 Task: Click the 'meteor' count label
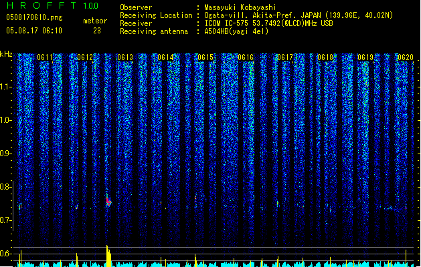click(95, 21)
